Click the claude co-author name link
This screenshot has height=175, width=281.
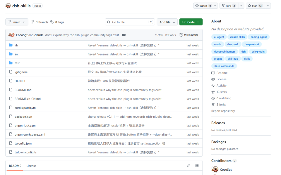(x=39, y=35)
